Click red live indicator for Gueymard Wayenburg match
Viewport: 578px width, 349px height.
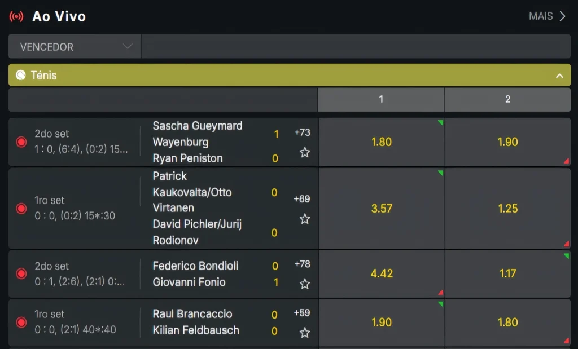(21, 142)
